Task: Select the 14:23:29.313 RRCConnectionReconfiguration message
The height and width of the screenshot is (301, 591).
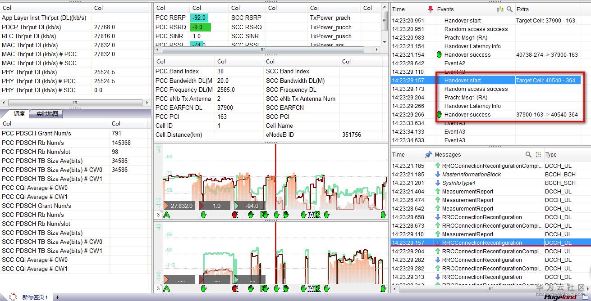Action: (x=490, y=277)
